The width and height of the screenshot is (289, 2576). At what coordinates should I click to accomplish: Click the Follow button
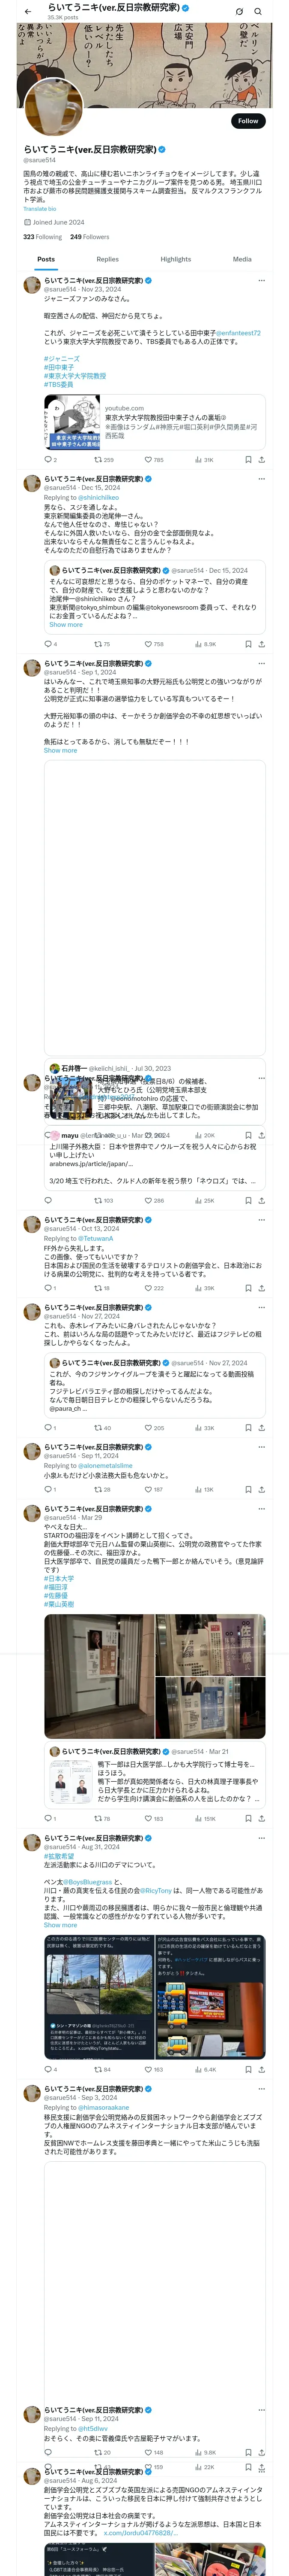[x=247, y=121]
